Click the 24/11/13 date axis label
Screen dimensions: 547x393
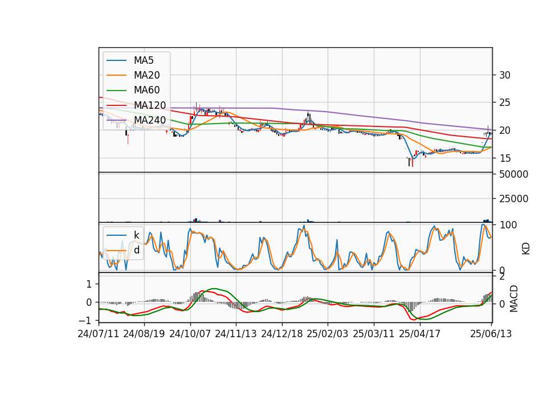[x=236, y=334]
